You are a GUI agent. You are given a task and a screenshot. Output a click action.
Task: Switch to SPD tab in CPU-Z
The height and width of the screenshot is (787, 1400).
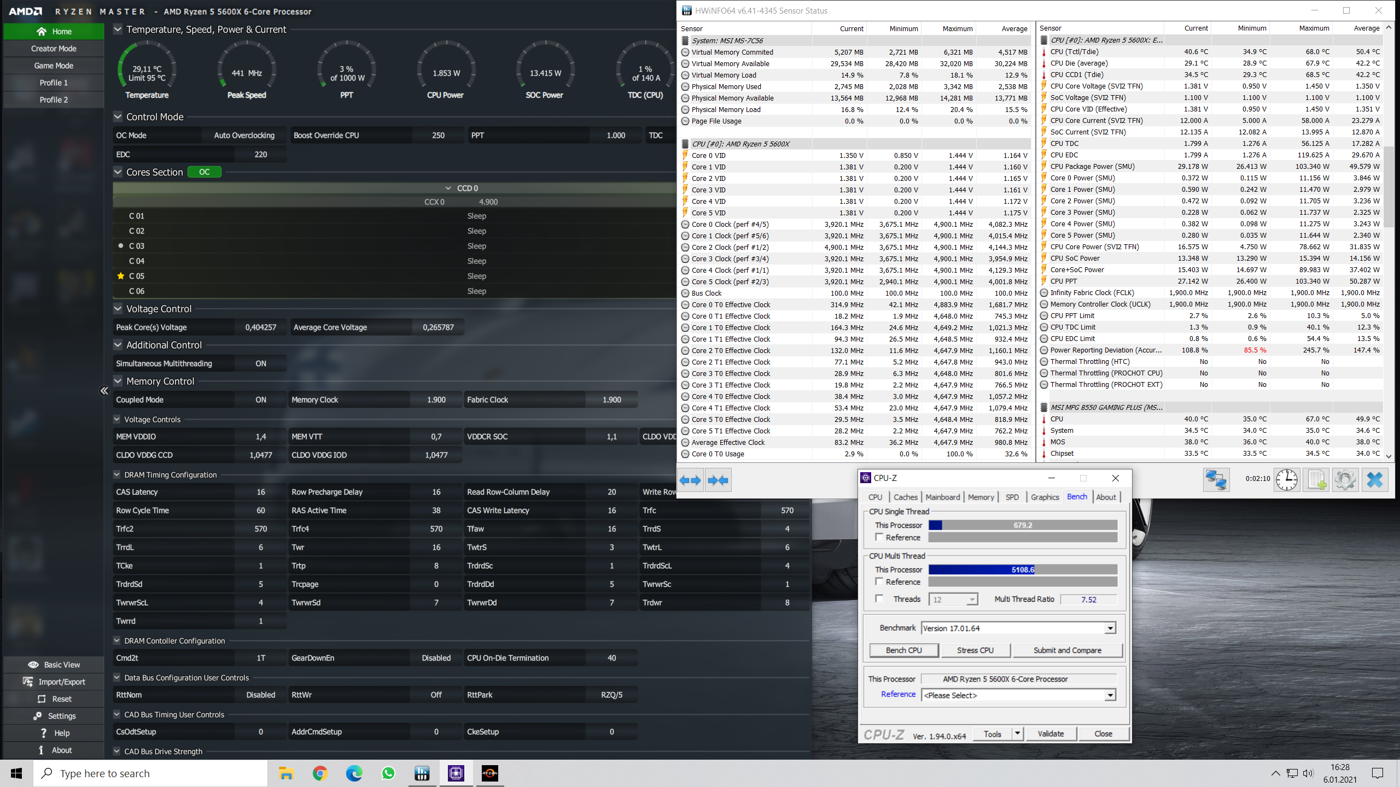(x=1012, y=497)
